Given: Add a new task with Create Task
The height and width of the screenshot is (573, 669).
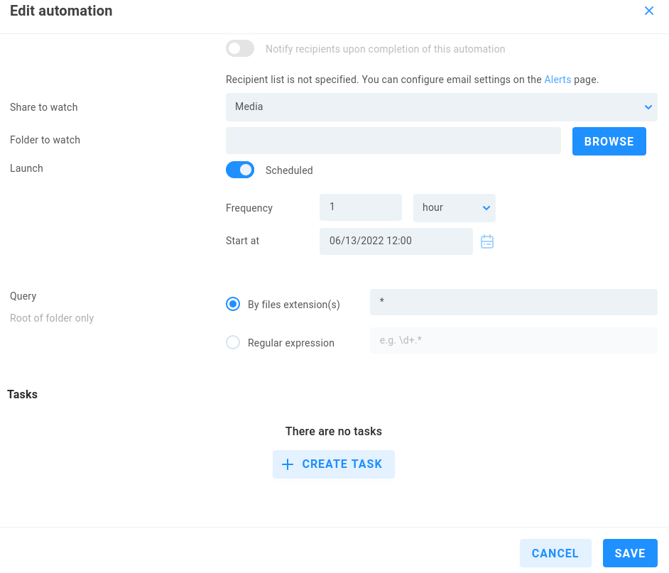Looking at the screenshot, I should pos(334,464).
